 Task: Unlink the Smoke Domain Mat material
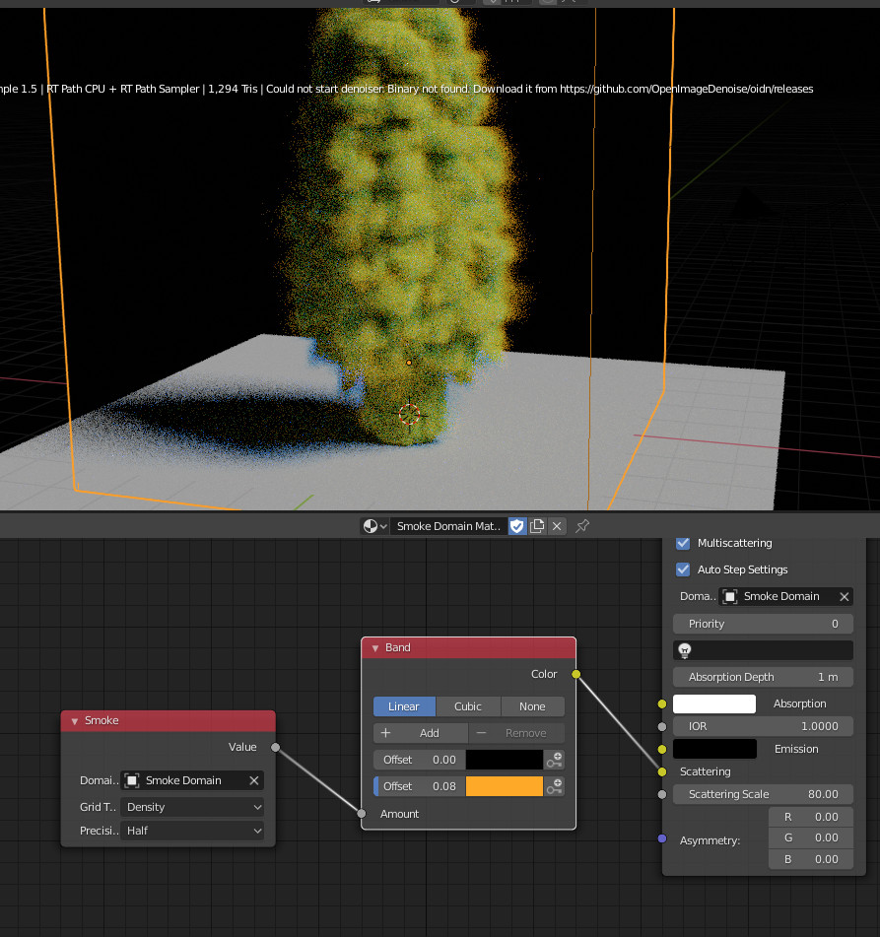[x=557, y=526]
